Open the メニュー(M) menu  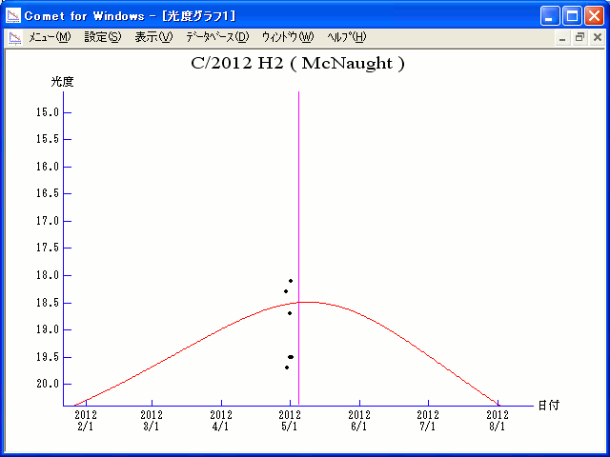50,37
